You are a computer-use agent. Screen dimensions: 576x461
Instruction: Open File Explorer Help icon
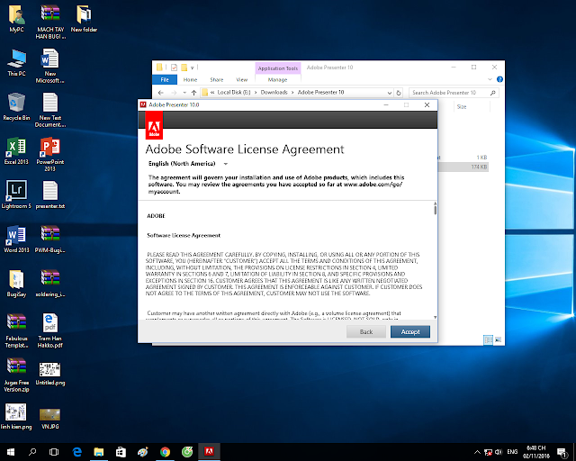pyautogui.click(x=499, y=79)
